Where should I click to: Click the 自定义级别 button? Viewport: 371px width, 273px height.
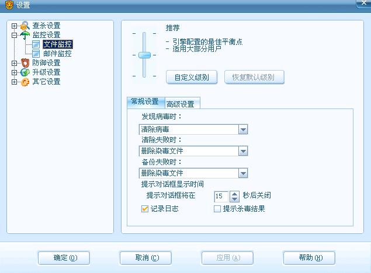click(192, 77)
